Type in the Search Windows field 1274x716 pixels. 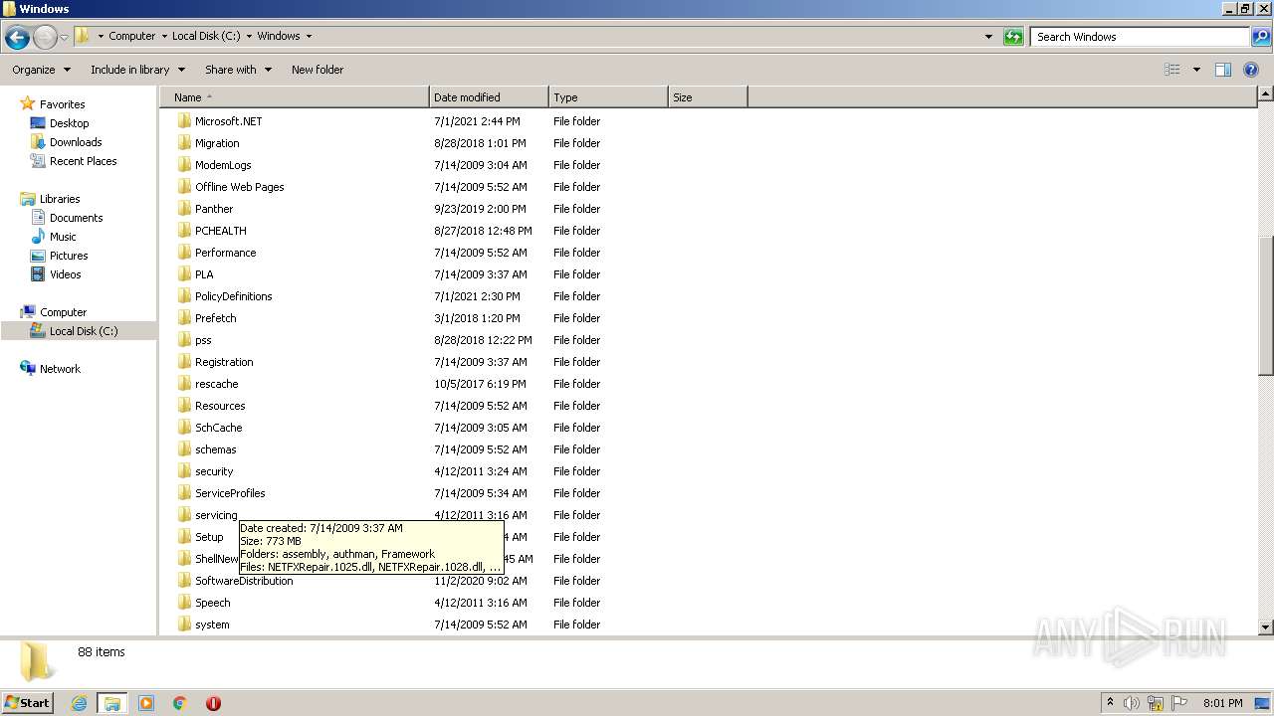pos(1140,37)
